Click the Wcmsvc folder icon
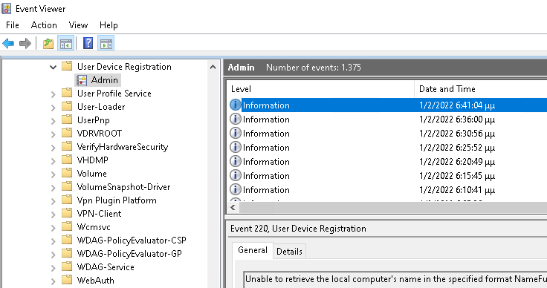The width and height of the screenshot is (547, 288). (67, 226)
